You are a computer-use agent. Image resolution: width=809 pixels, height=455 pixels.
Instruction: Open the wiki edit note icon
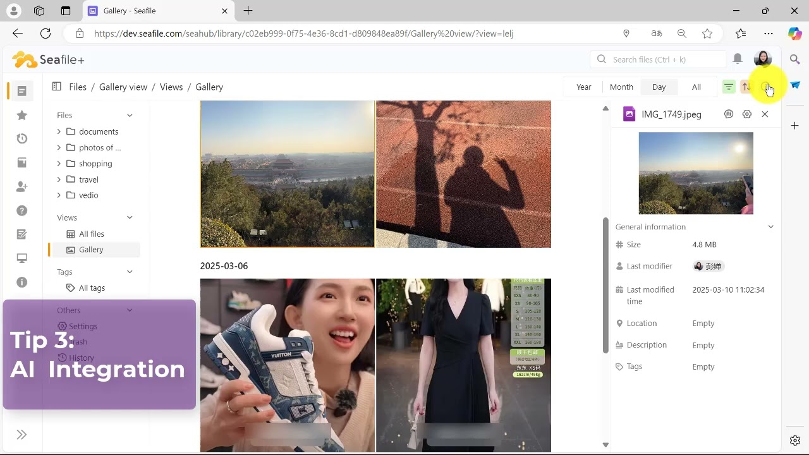21,234
